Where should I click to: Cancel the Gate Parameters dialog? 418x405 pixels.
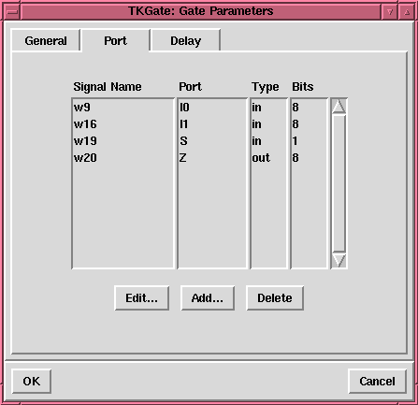tap(377, 381)
